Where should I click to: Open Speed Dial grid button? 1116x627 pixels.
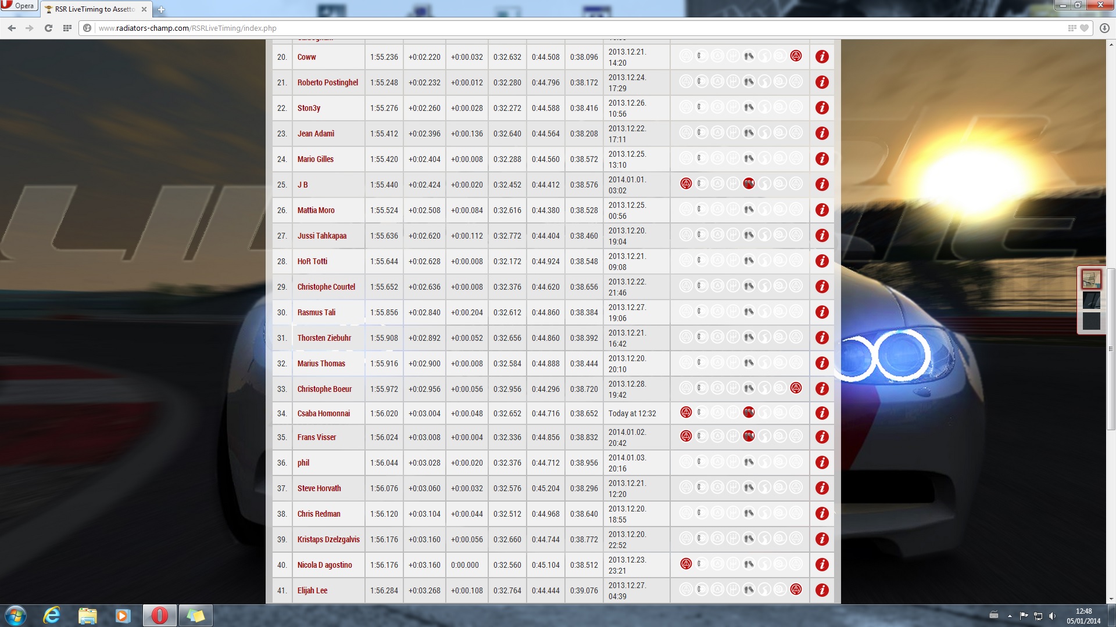pos(67,28)
